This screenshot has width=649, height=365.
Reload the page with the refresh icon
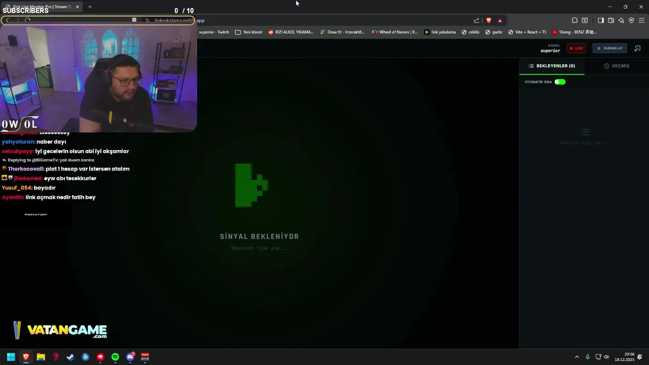click(x=27, y=20)
